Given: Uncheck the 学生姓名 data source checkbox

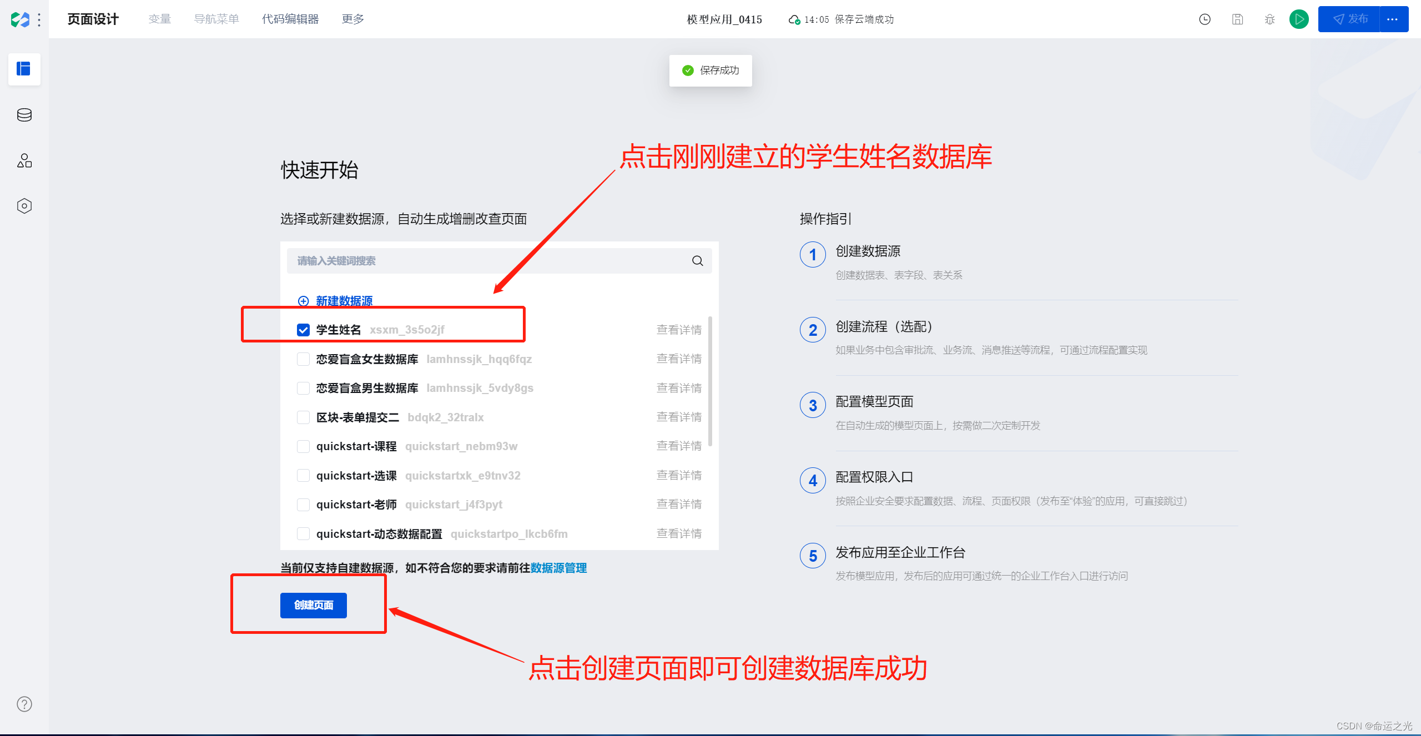Looking at the screenshot, I should pyautogui.click(x=303, y=330).
